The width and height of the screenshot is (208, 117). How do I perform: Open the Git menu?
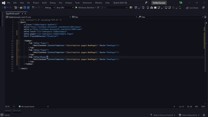(28, 3)
